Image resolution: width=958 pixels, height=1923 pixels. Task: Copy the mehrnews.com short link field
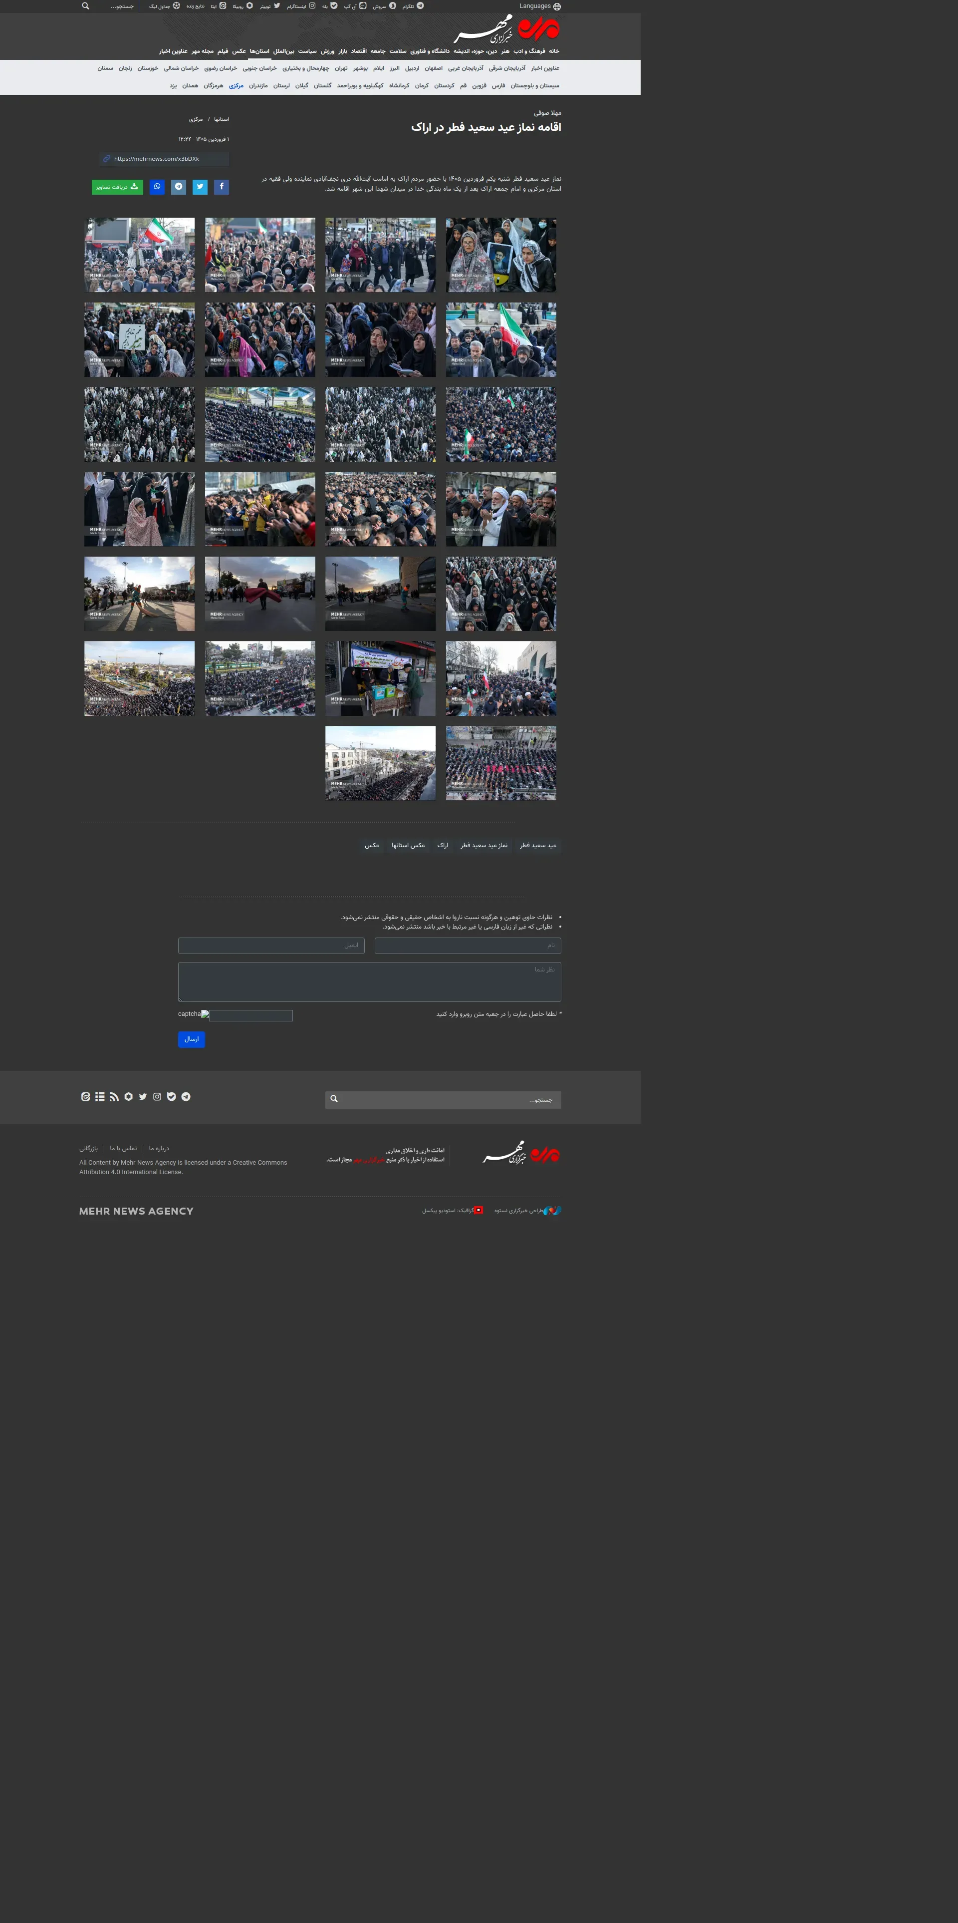165,159
